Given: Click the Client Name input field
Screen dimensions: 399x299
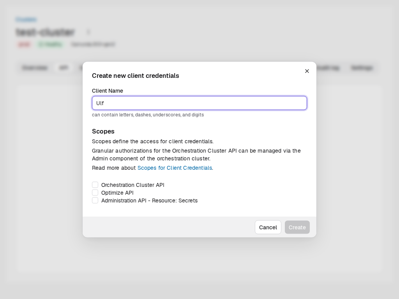Looking at the screenshot, I should [x=199, y=103].
